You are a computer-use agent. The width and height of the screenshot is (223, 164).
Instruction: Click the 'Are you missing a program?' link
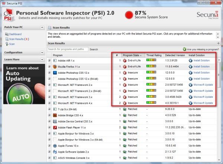pos(203,50)
